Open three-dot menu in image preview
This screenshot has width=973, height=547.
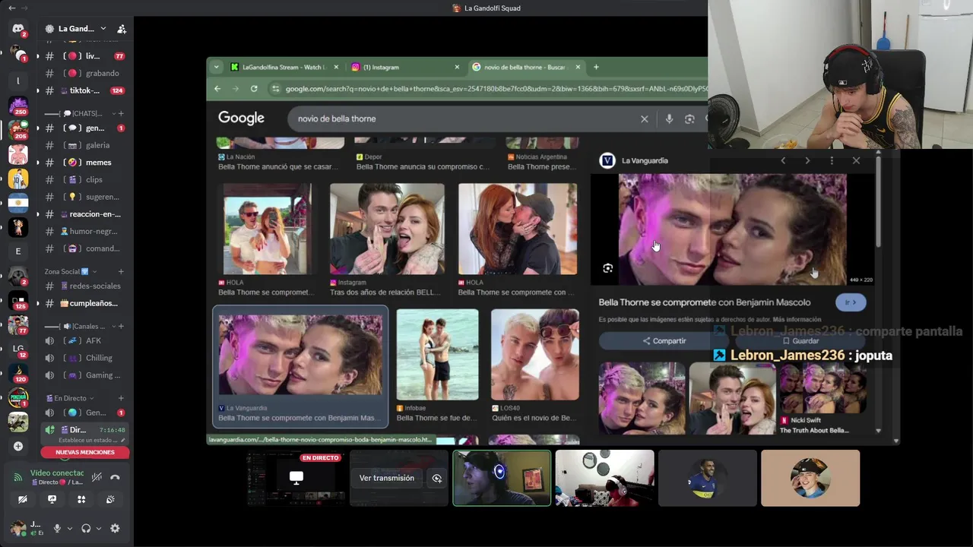pos(832,160)
